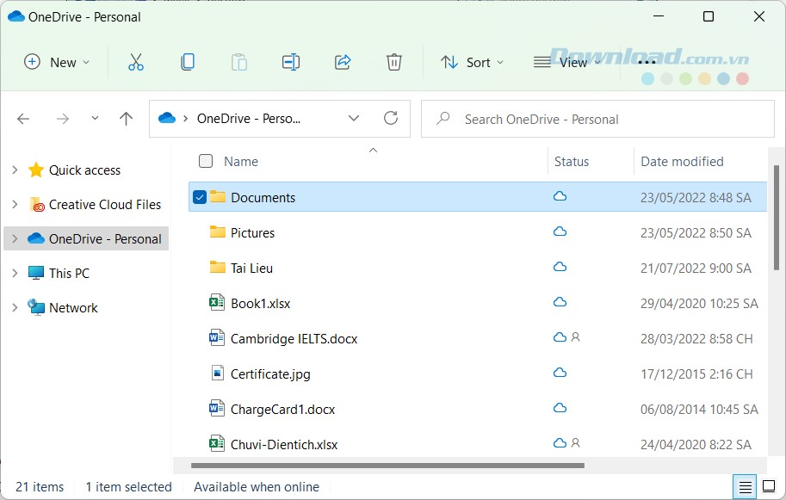Uncheck the Documents selection checkbox
This screenshot has height=500, width=786.
coord(199,196)
